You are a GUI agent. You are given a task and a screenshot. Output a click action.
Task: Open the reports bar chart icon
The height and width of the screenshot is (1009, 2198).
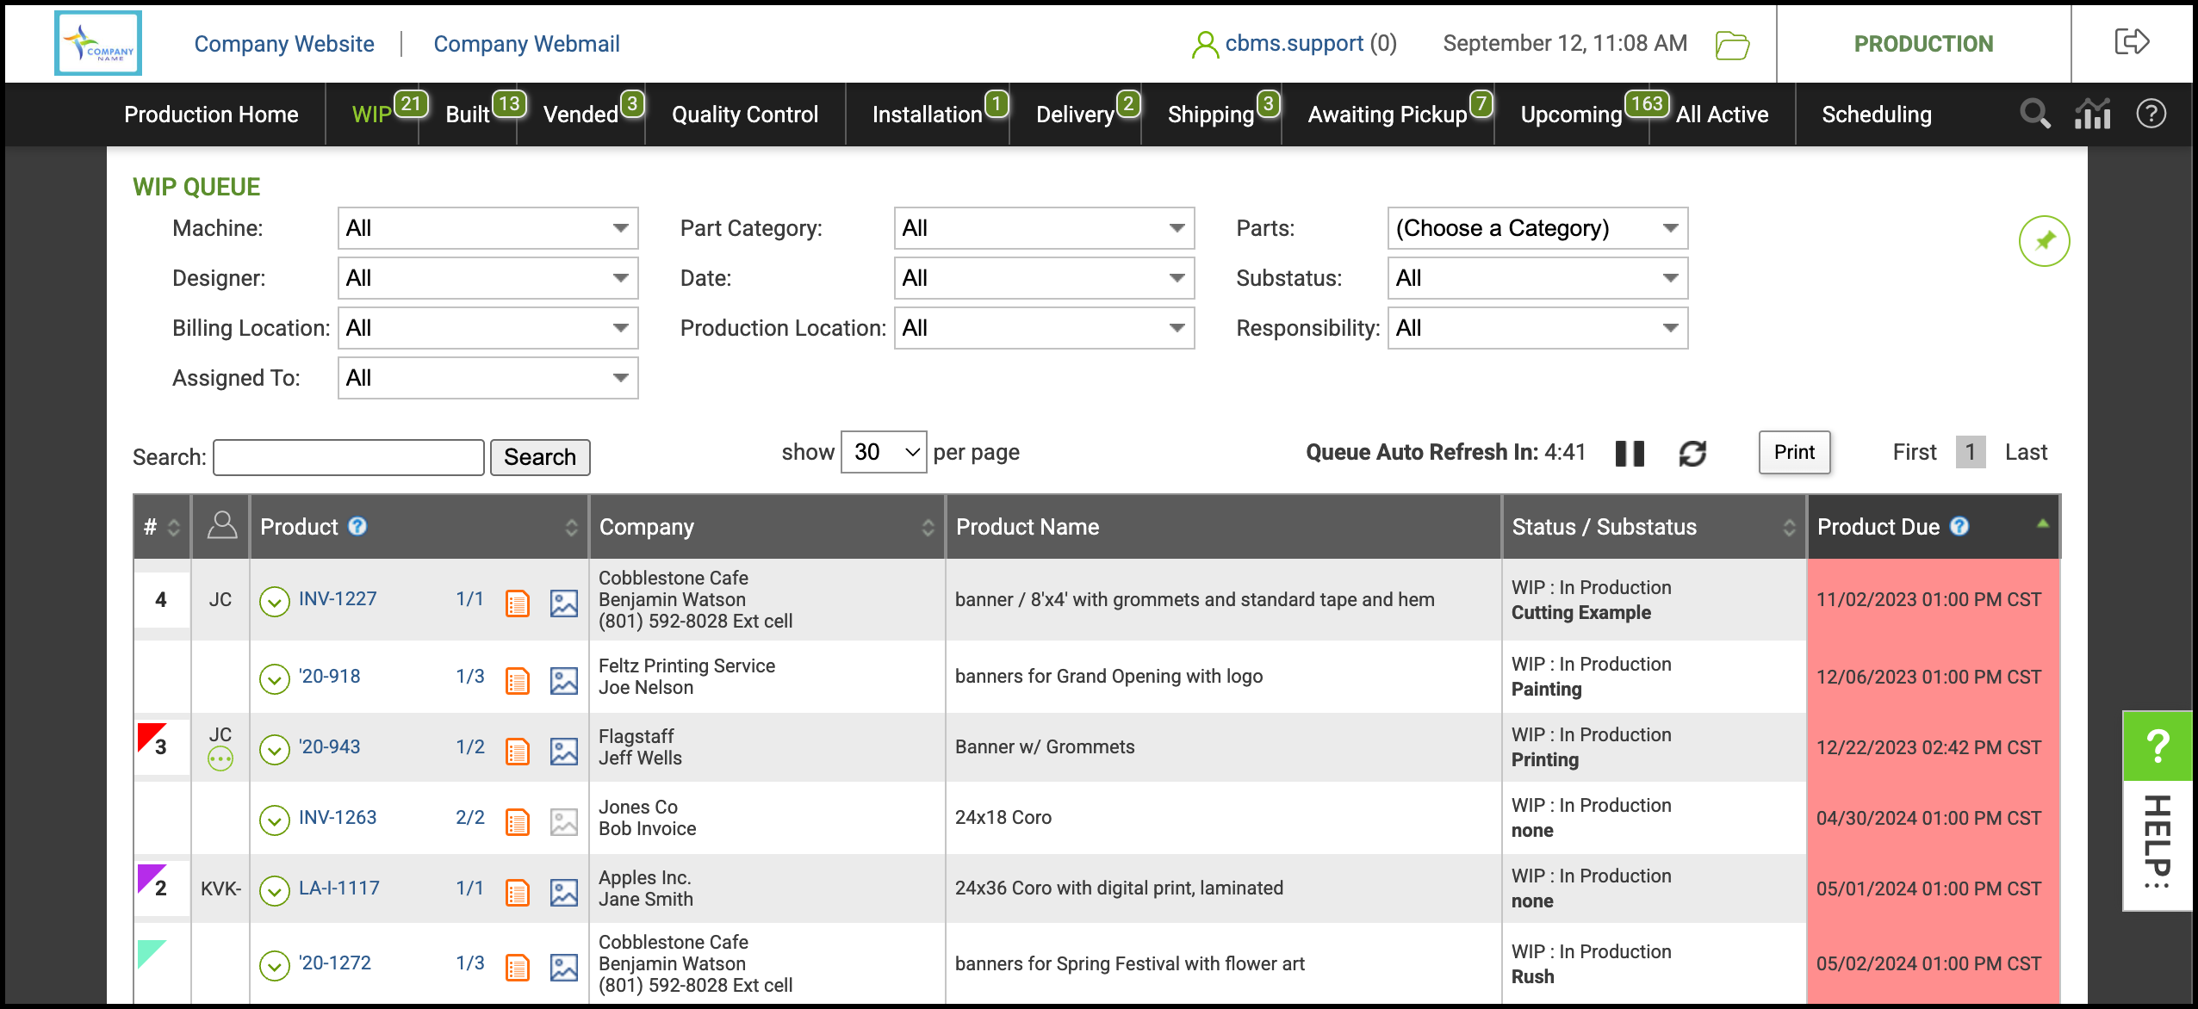(x=2093, y=114)
